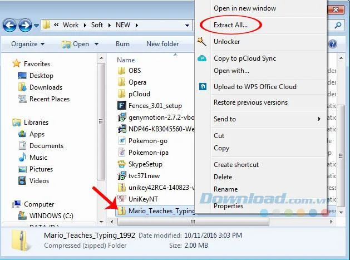This screenshot has height=260, width=350.
Task: Expand the arrow after Soft breadcrumb
Action: pos(110,25)
